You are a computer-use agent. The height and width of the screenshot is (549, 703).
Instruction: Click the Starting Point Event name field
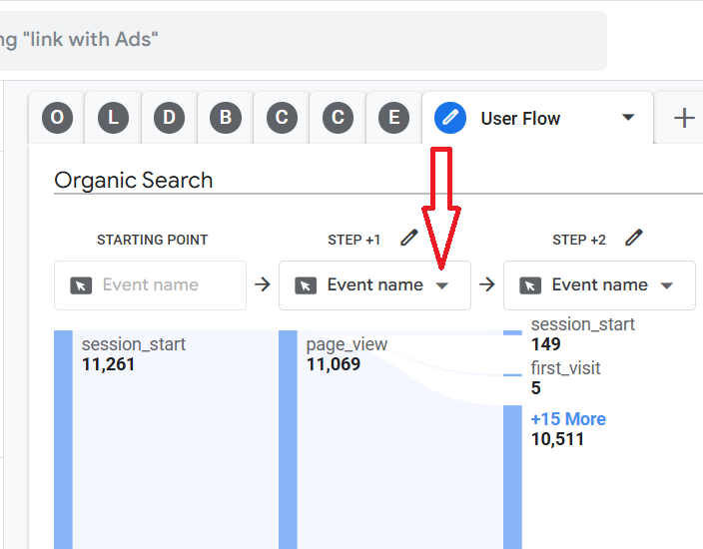pos(150,285)
